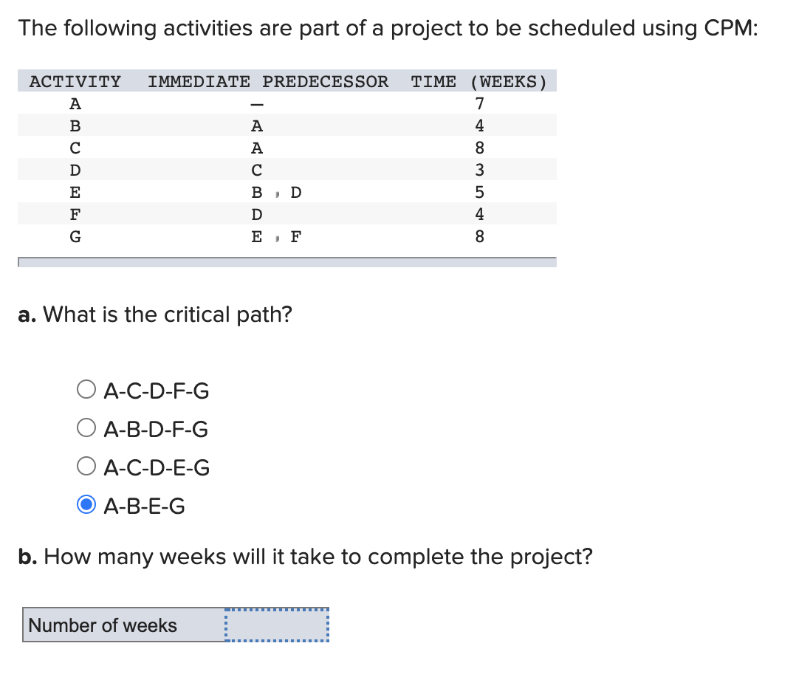Click the question a critical path heading
This screenshot has height=694, width=796.
pyautogui.click(x=154, y=315)
